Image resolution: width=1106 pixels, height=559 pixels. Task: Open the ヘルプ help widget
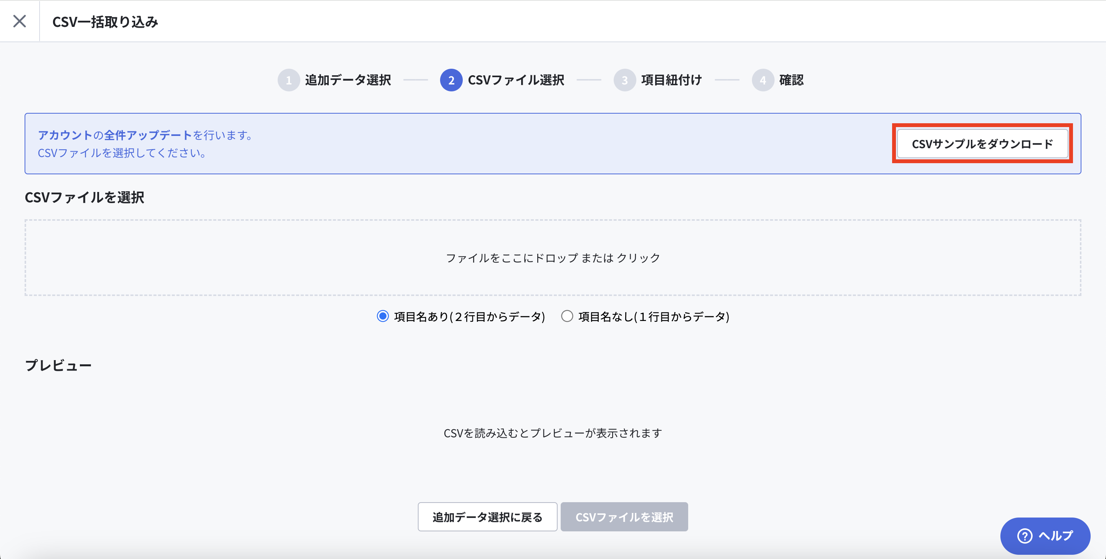click(x=1045, y=535)
